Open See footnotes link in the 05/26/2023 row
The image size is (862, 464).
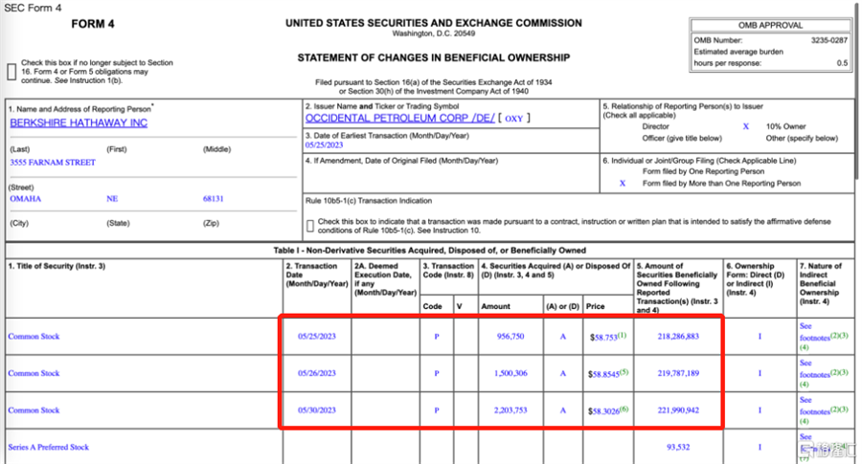(815, 369)
